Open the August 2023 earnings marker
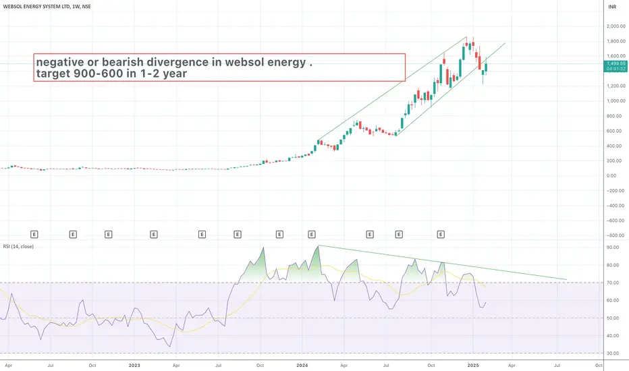The image size is (629, 371). [238, 234]
